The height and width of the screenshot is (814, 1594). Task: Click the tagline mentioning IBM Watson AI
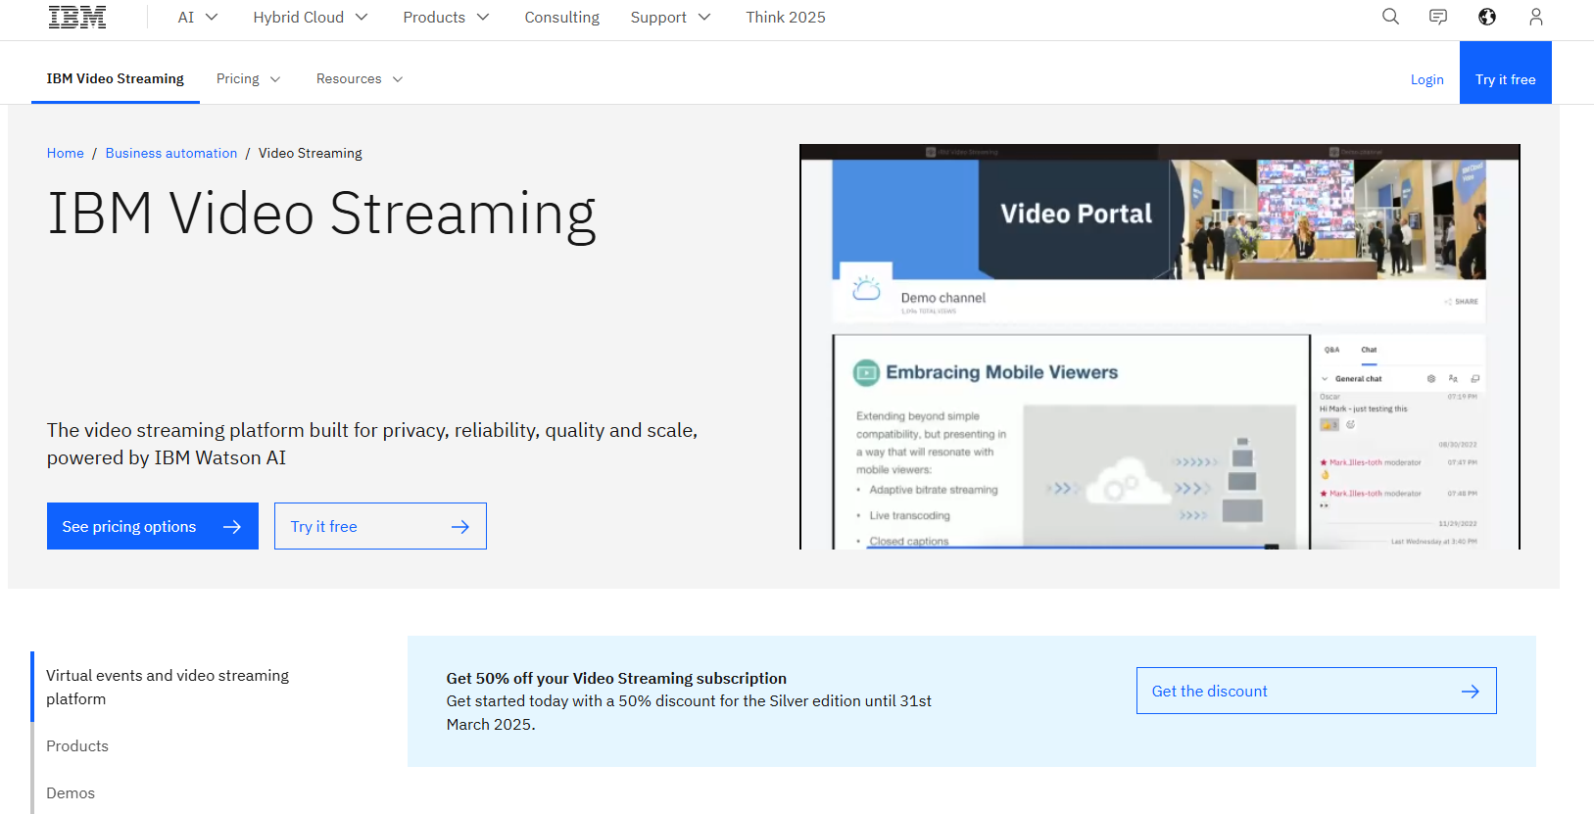pos(372,444)
